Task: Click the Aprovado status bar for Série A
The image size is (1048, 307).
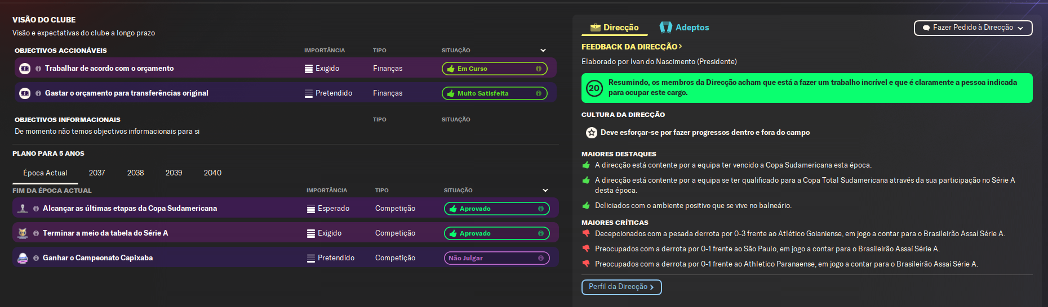Action: (x=496, y=233)
